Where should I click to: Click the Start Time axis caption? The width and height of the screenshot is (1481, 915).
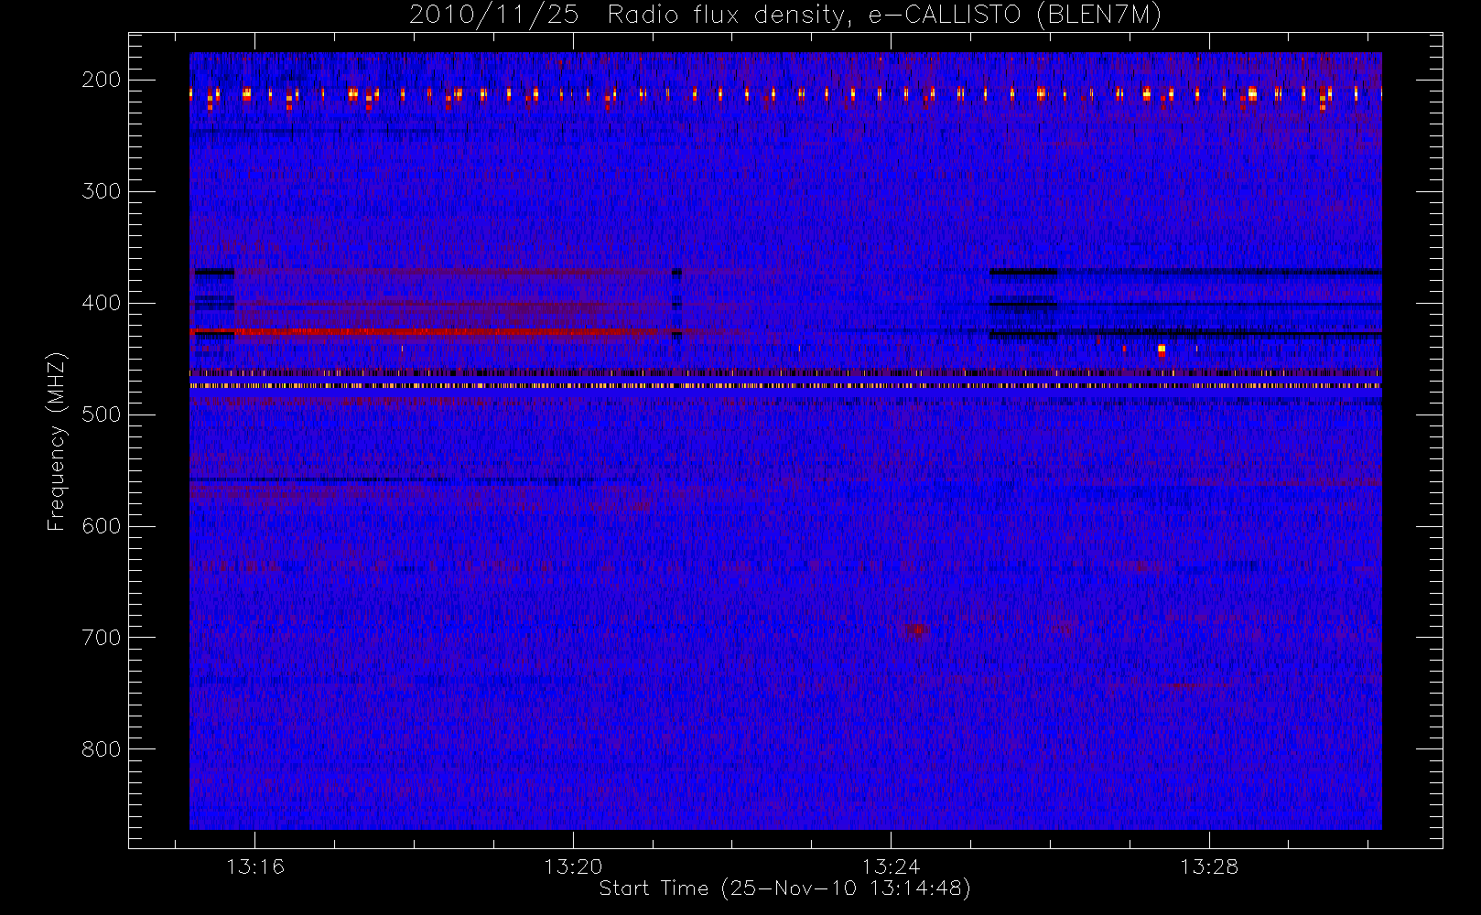(784, 888)
